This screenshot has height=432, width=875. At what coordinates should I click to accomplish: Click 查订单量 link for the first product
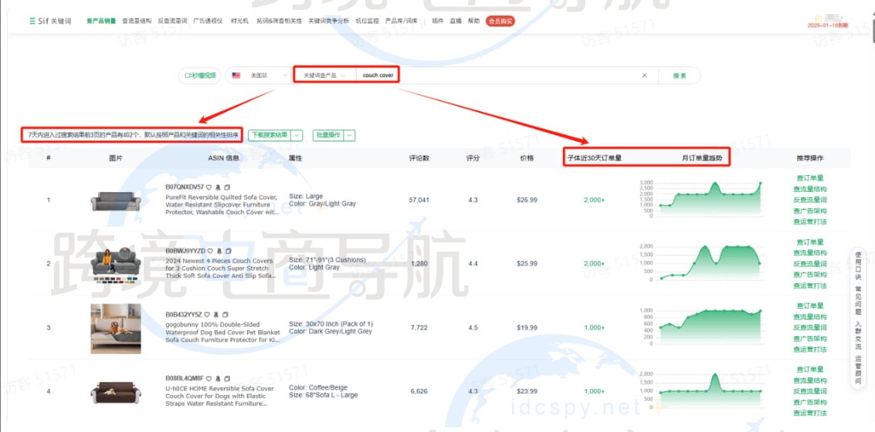(x=809, y=178)
